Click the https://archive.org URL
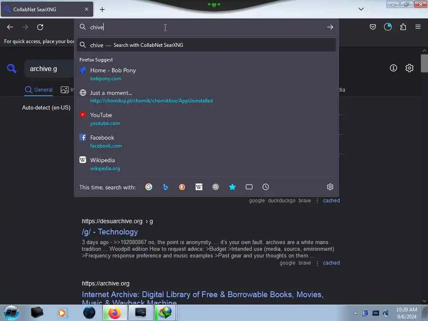This screenshot has height=321, width=428. 106,284
